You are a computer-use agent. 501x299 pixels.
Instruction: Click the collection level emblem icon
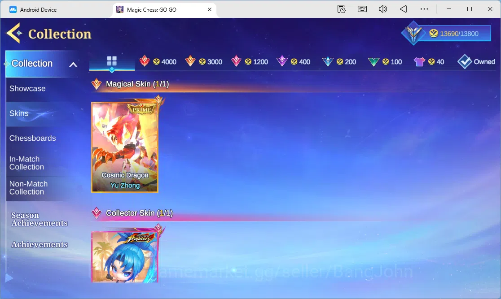(x=413, y=33)
